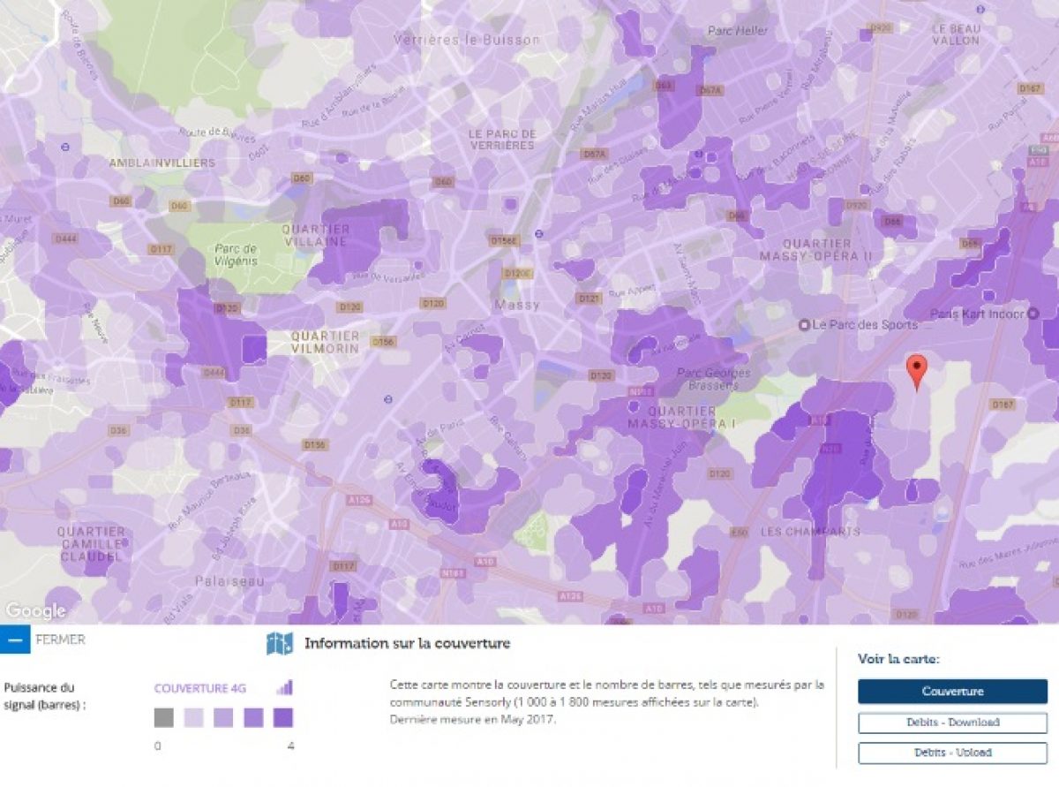Click the LE BEAU VALLON map label
This screenshot has height=787, width=1059.
tap(956, 34)
